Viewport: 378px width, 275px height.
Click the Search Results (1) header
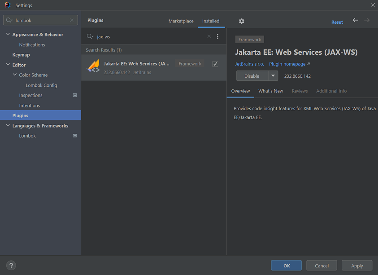(104, 50)
